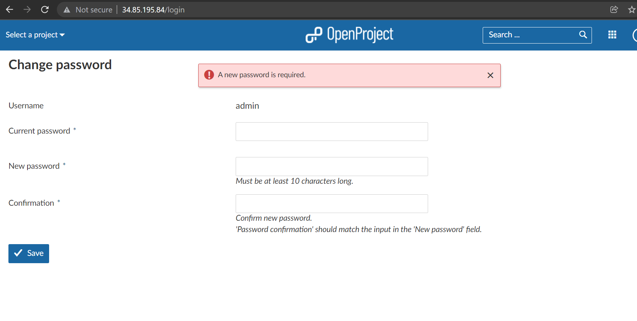Open the modules grid menu

coord(612,35)
